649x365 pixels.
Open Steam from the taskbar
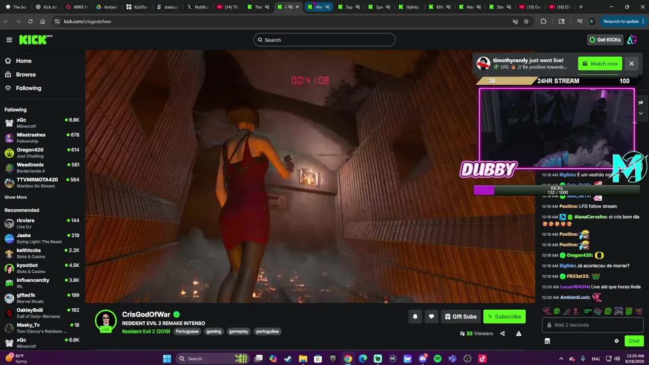(288, 358)
